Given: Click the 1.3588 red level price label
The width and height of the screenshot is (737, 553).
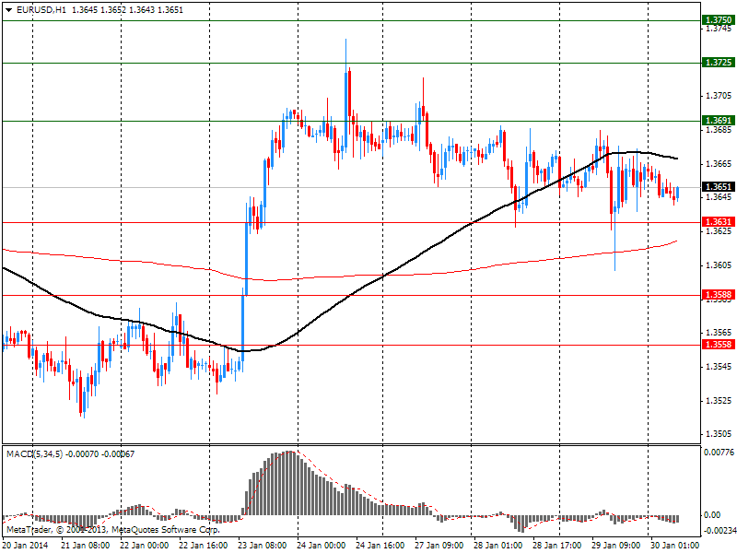Looking at the screenshot, I should point(719,295).
